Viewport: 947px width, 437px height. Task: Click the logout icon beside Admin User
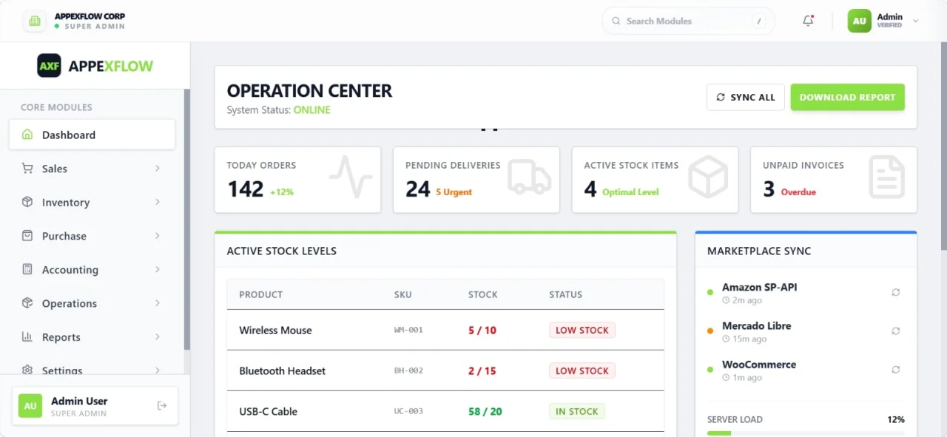click(x=162, y=405)
